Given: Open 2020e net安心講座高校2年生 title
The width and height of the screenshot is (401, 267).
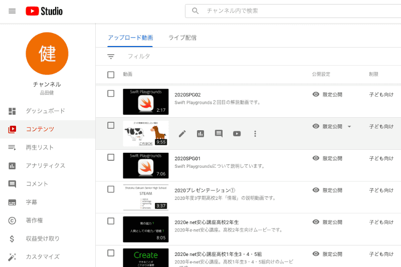Looking at the screenshot, I should pyautogui.click(x=207, y=222).
